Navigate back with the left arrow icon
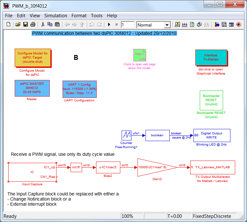Screen dimensions: 247x222 tap(67, 25)
